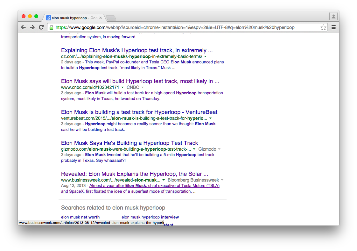
Task: Open the VentureBeat Hyperloop test track article
Action: 139,112
